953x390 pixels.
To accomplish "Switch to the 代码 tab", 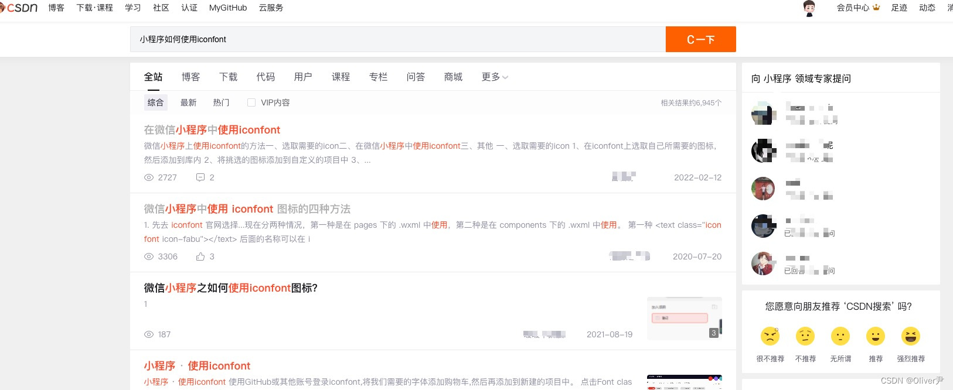I will 266,77.
